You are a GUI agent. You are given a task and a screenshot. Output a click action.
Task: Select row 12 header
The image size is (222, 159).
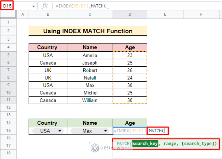point(8,107)
